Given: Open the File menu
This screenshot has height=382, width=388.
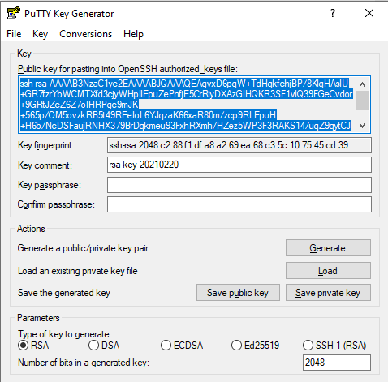Looking at the screenshot, I should tap(14, 34).
